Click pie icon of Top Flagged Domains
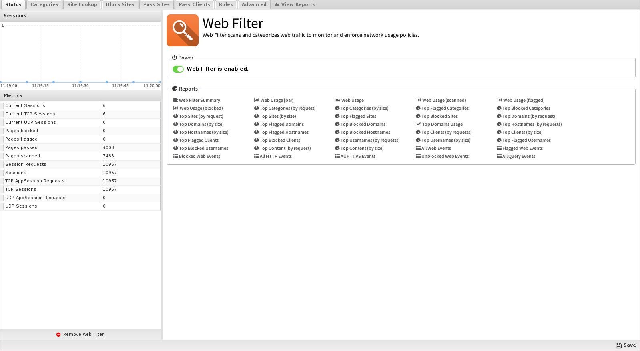The image size is (640, 351). pyautogui.click(x=256, y=124)
